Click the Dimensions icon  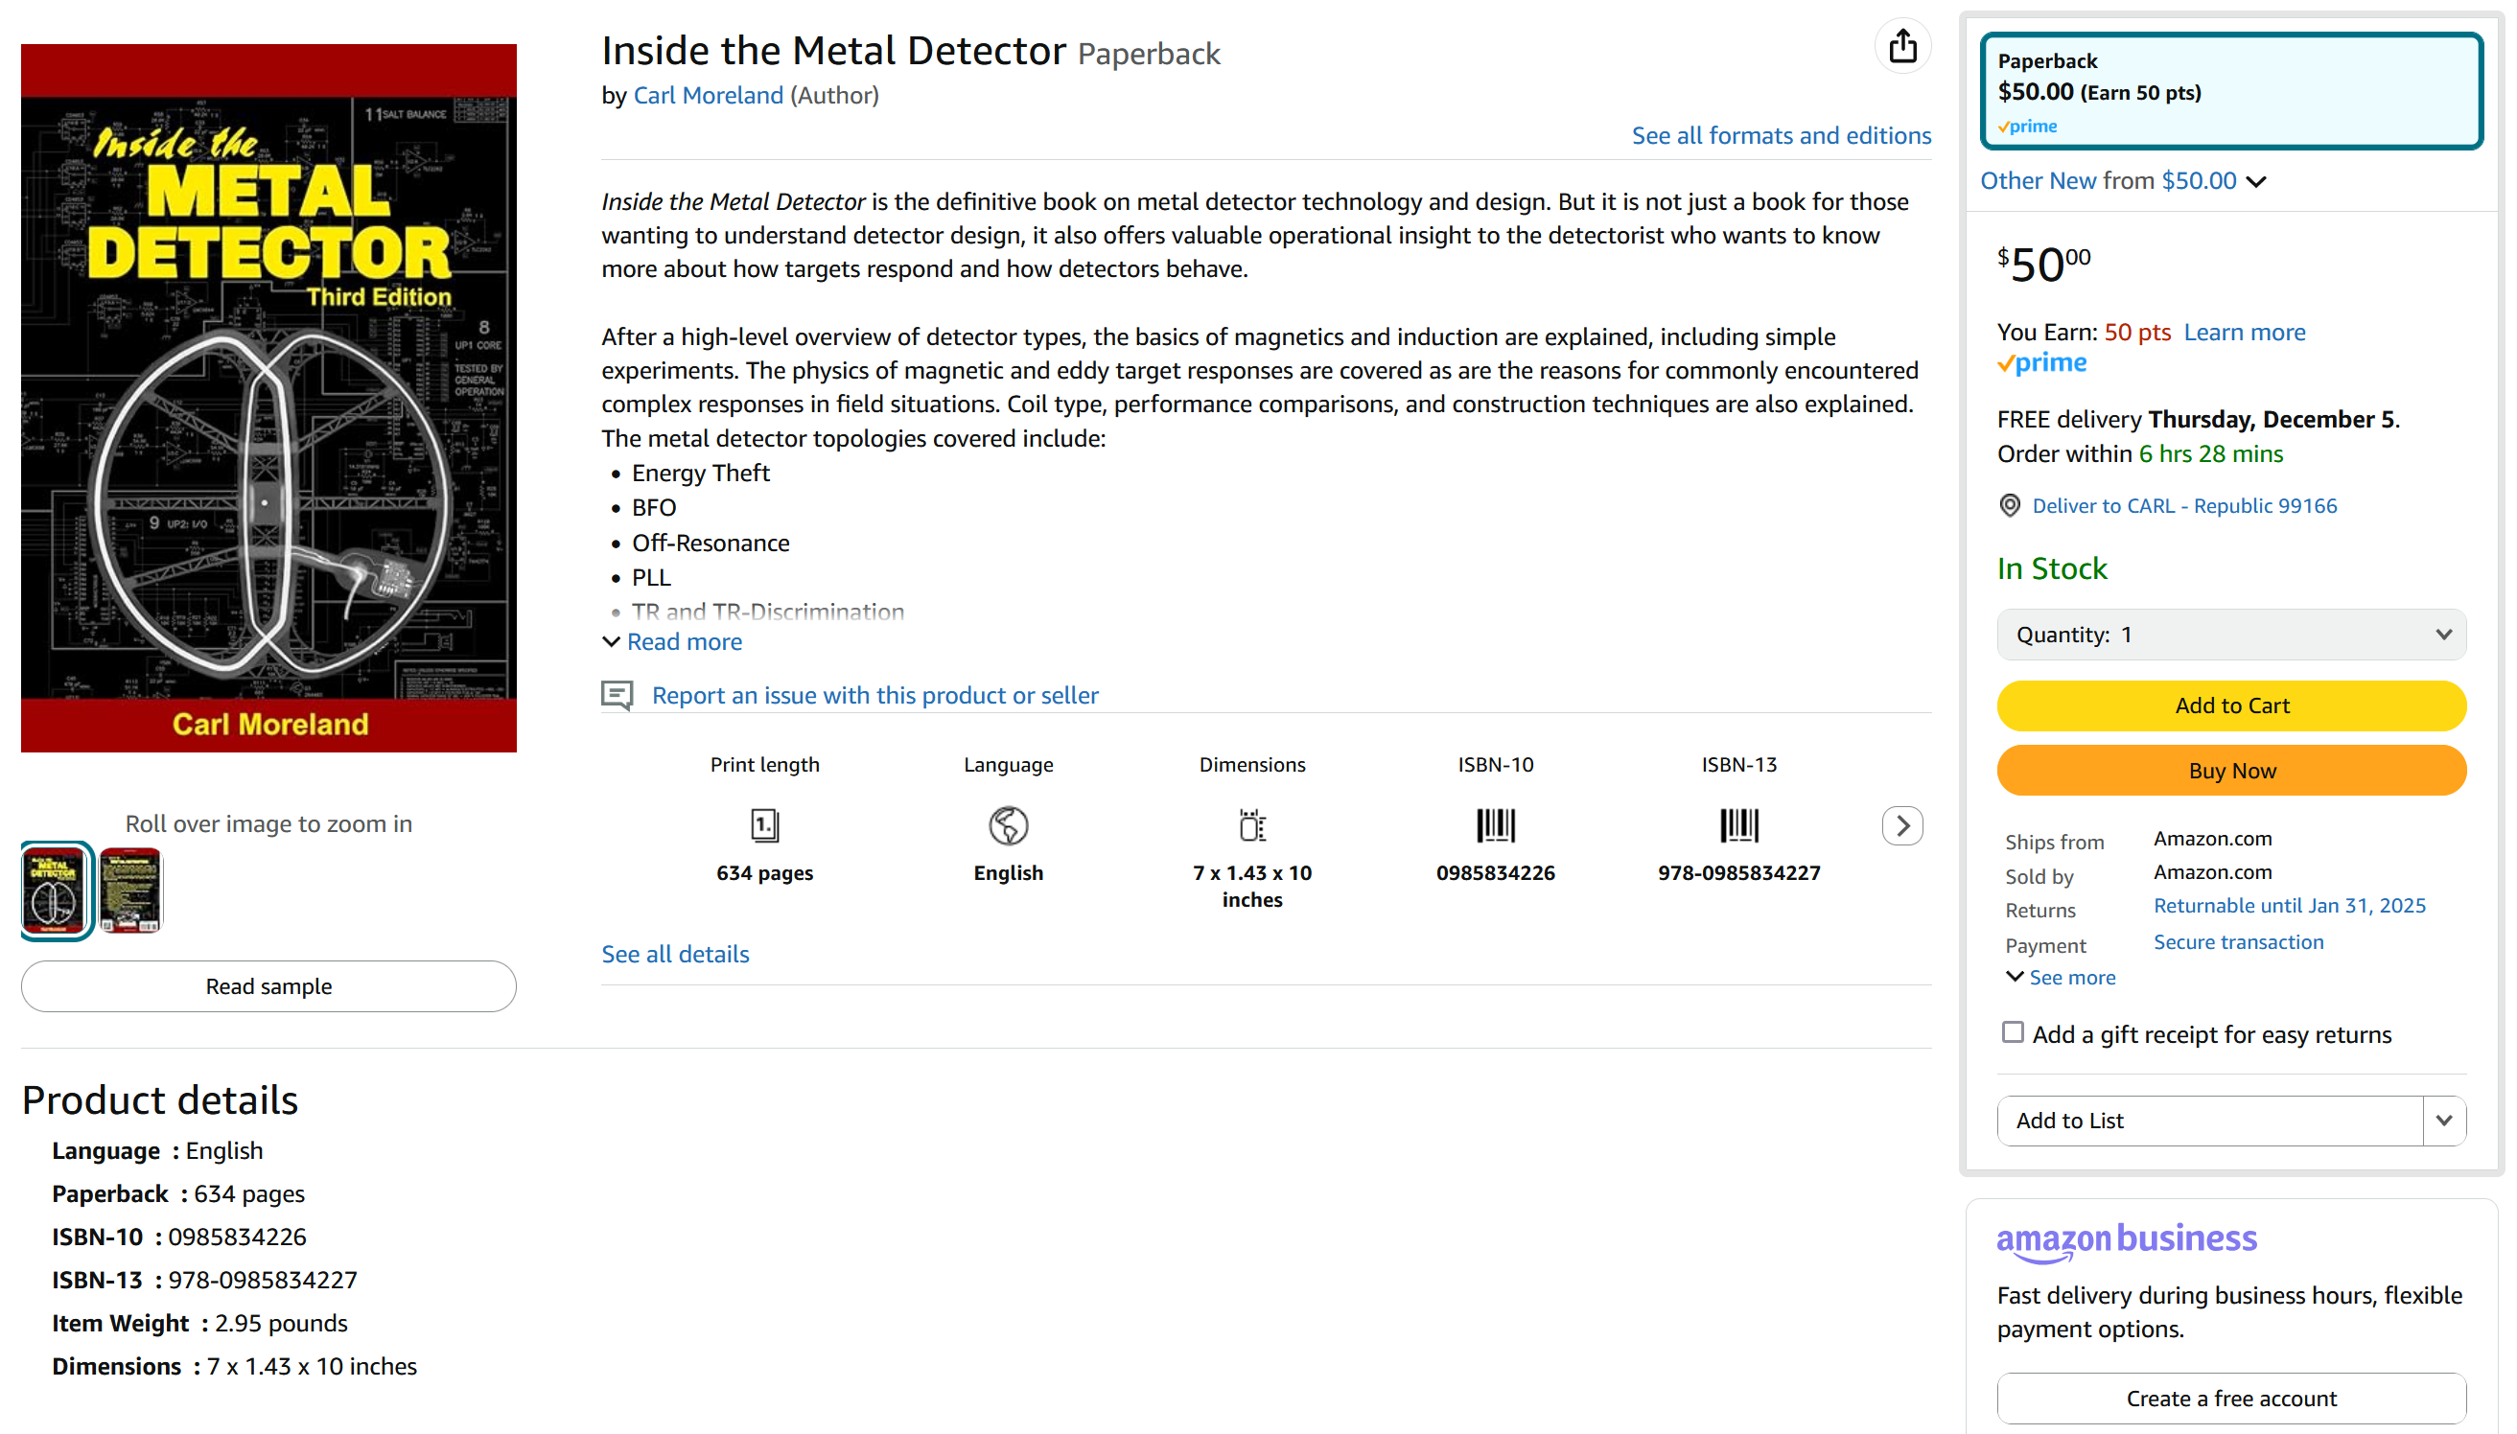tap(1251, 825)
